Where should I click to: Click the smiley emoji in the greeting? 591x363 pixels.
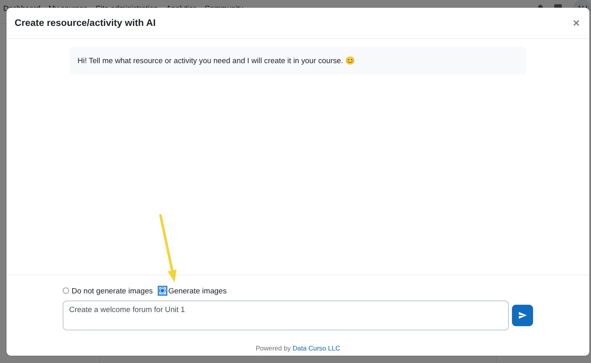pos(350,61)
